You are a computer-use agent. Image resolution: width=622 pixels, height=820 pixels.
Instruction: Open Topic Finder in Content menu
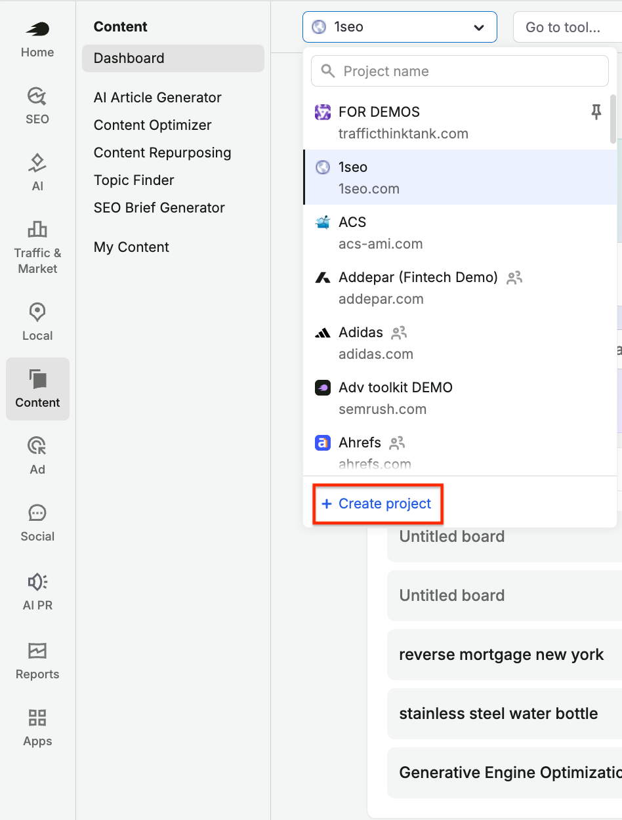tap(134, 180)
